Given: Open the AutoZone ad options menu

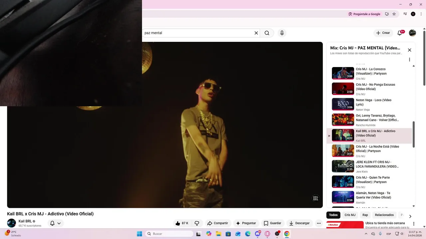Looking at the screenshot, I should click(x=414, y=224).
